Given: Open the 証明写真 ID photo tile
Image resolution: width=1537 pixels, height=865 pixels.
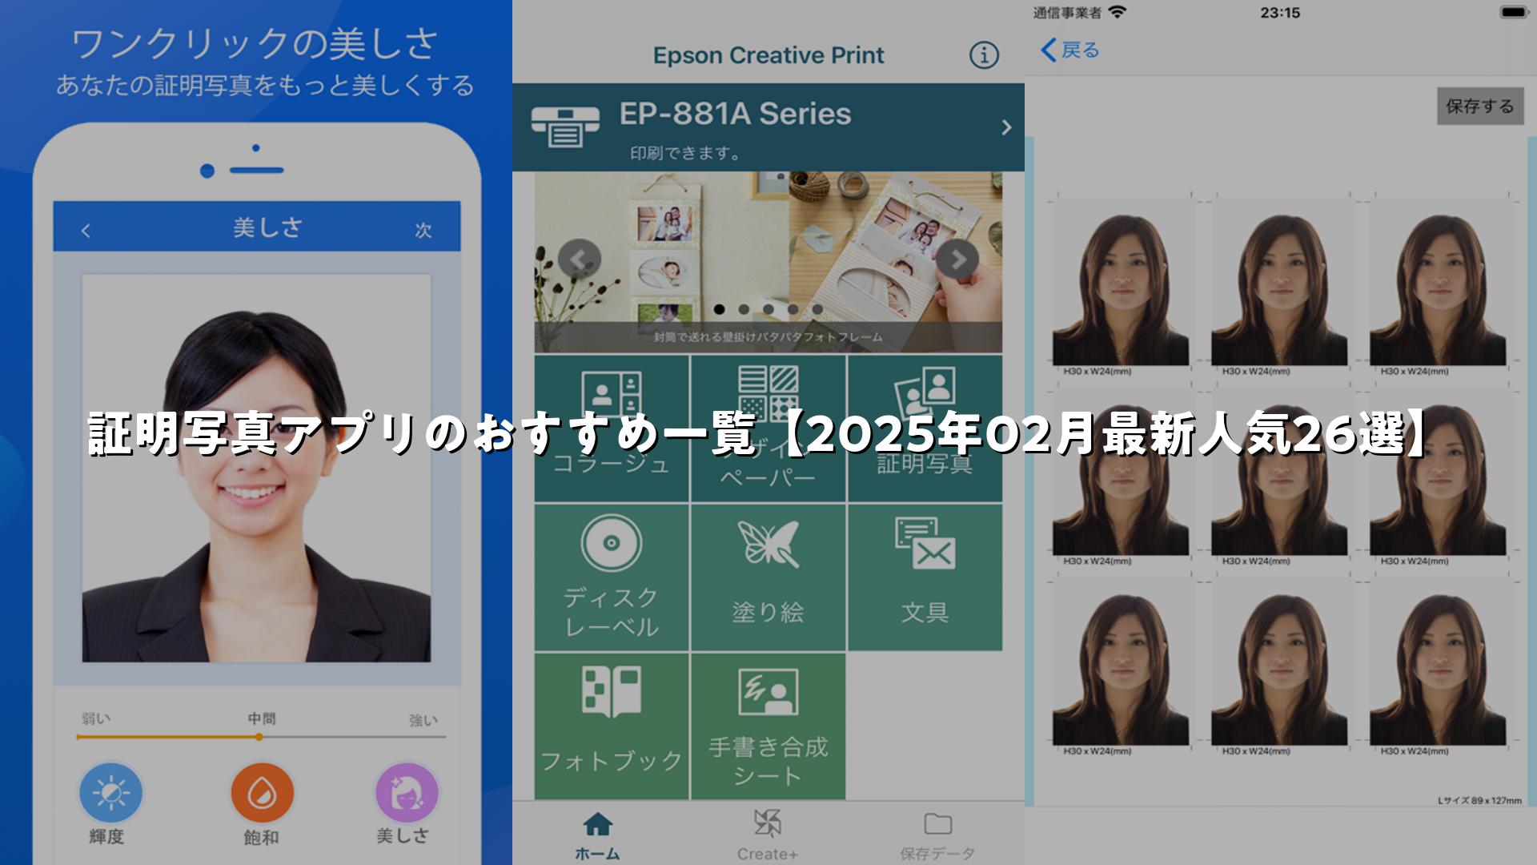Looking at the screenshot, I should click(925, 428).
